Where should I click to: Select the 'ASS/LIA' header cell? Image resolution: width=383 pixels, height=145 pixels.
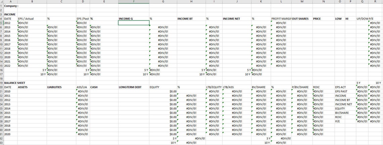[x=83, y=87]
